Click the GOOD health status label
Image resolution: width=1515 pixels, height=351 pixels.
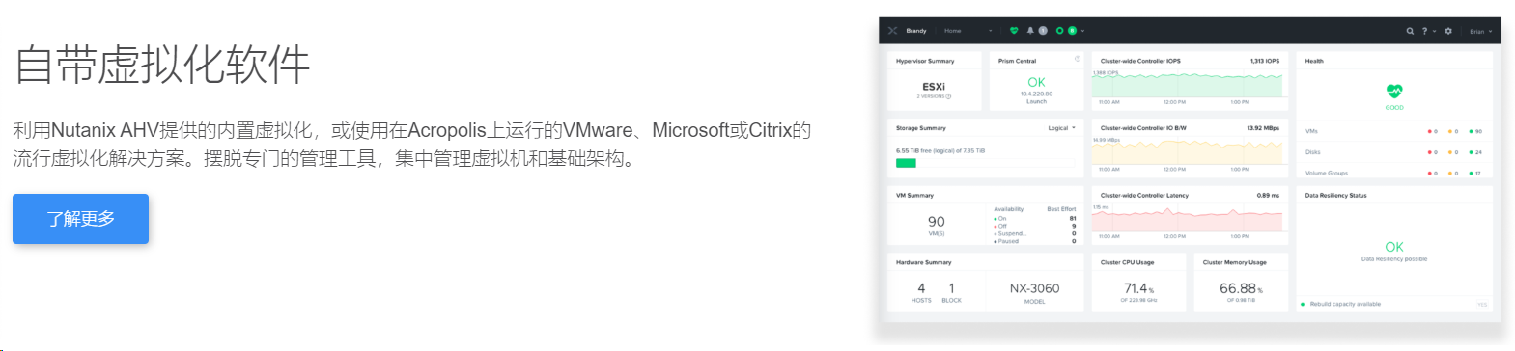(x=1394, y=108)
